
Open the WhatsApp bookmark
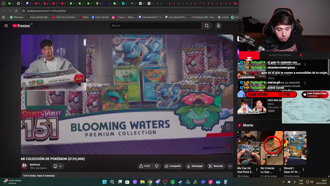[16, 17]
